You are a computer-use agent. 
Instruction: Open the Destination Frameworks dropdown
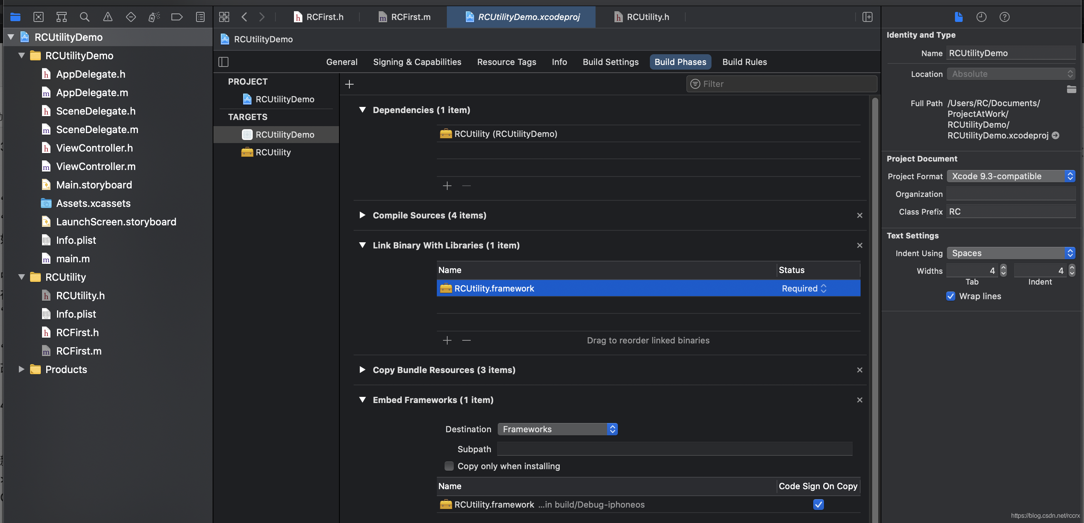tap(557, 429)
